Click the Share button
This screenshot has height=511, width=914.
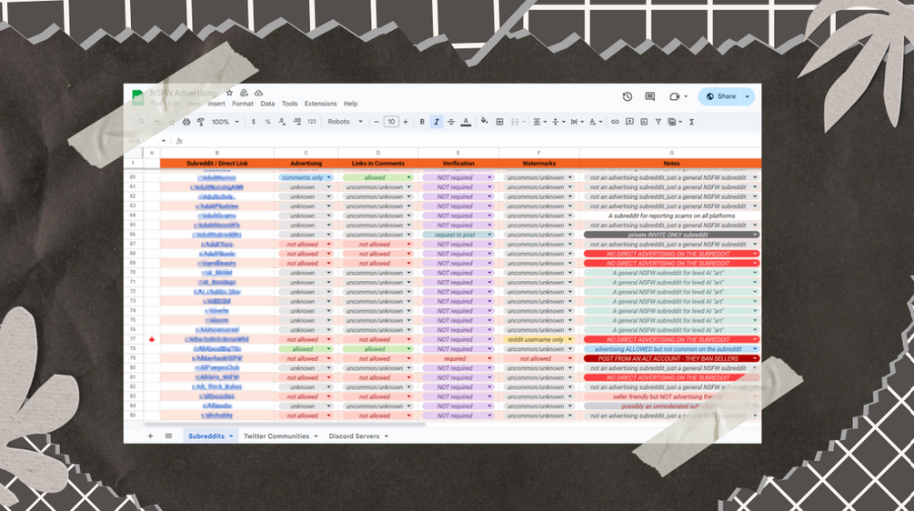click(x=721, y=96)
